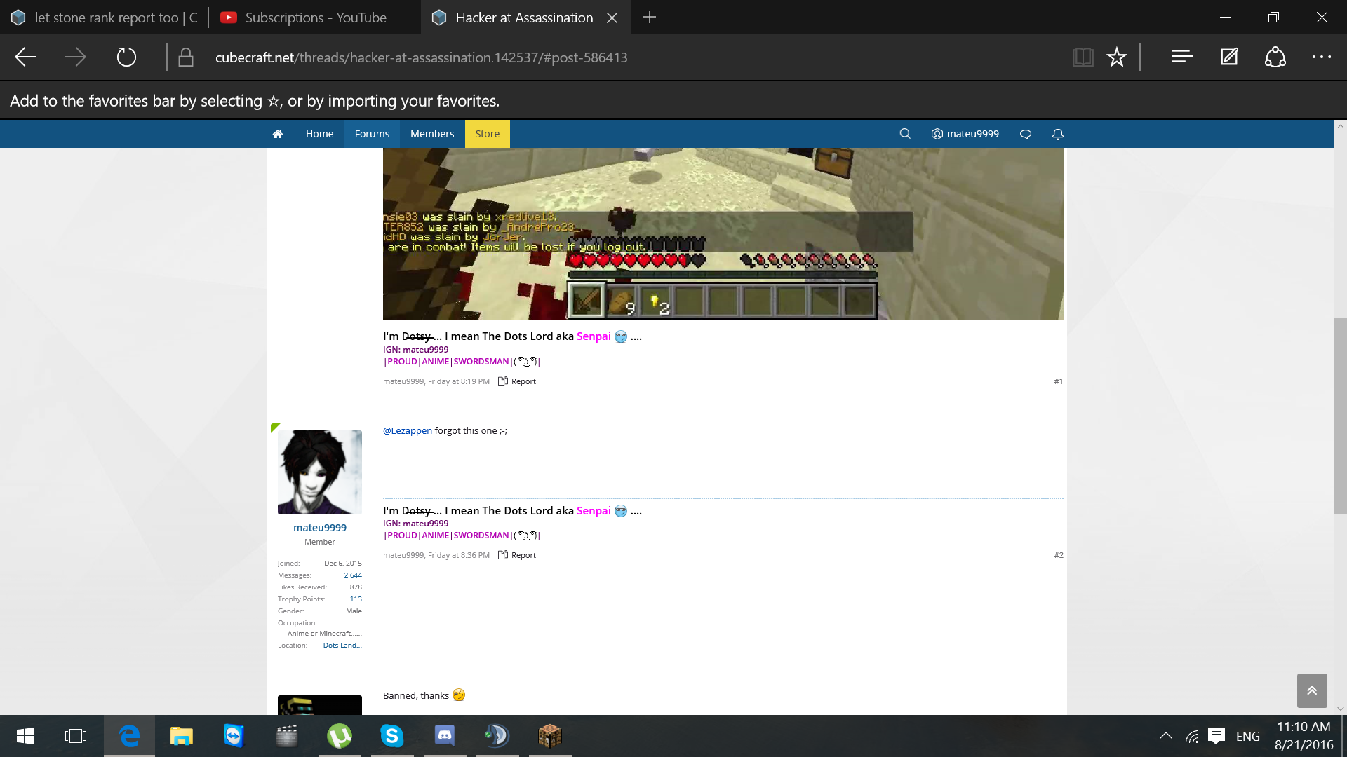The width and height of the screenshot is (1347, 757).
Task: Click the address bar URL
Action: (x=421, y=57)
